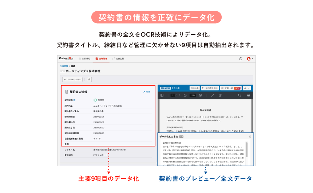Click the OCR結果 button
Viewport: 313px width, 193px height.
point(194,88)
